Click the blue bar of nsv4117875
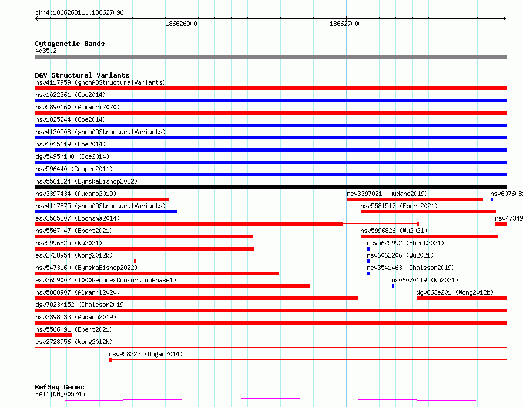 [x=106, y=212]
